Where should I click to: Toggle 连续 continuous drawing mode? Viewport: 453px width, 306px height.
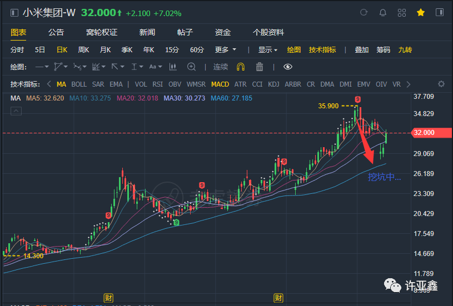click(221, 67)
